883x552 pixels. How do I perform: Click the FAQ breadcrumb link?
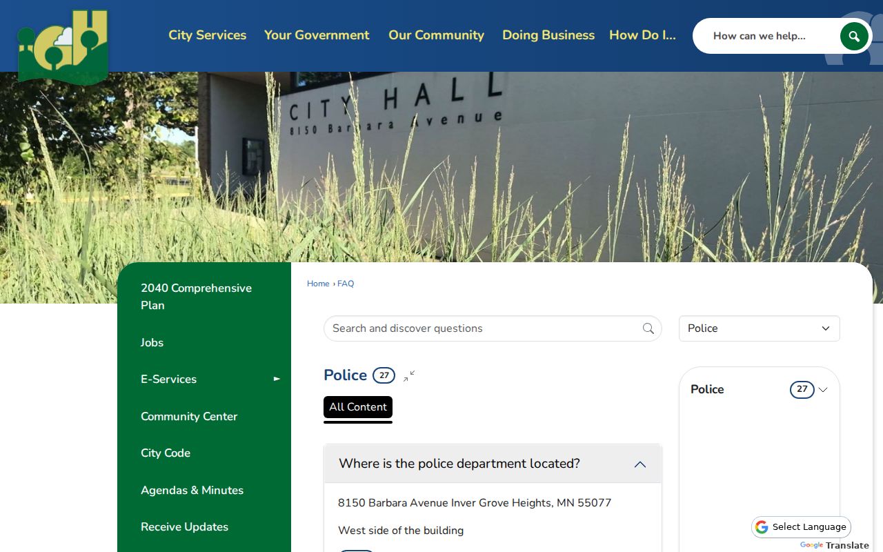pos(346,284)
